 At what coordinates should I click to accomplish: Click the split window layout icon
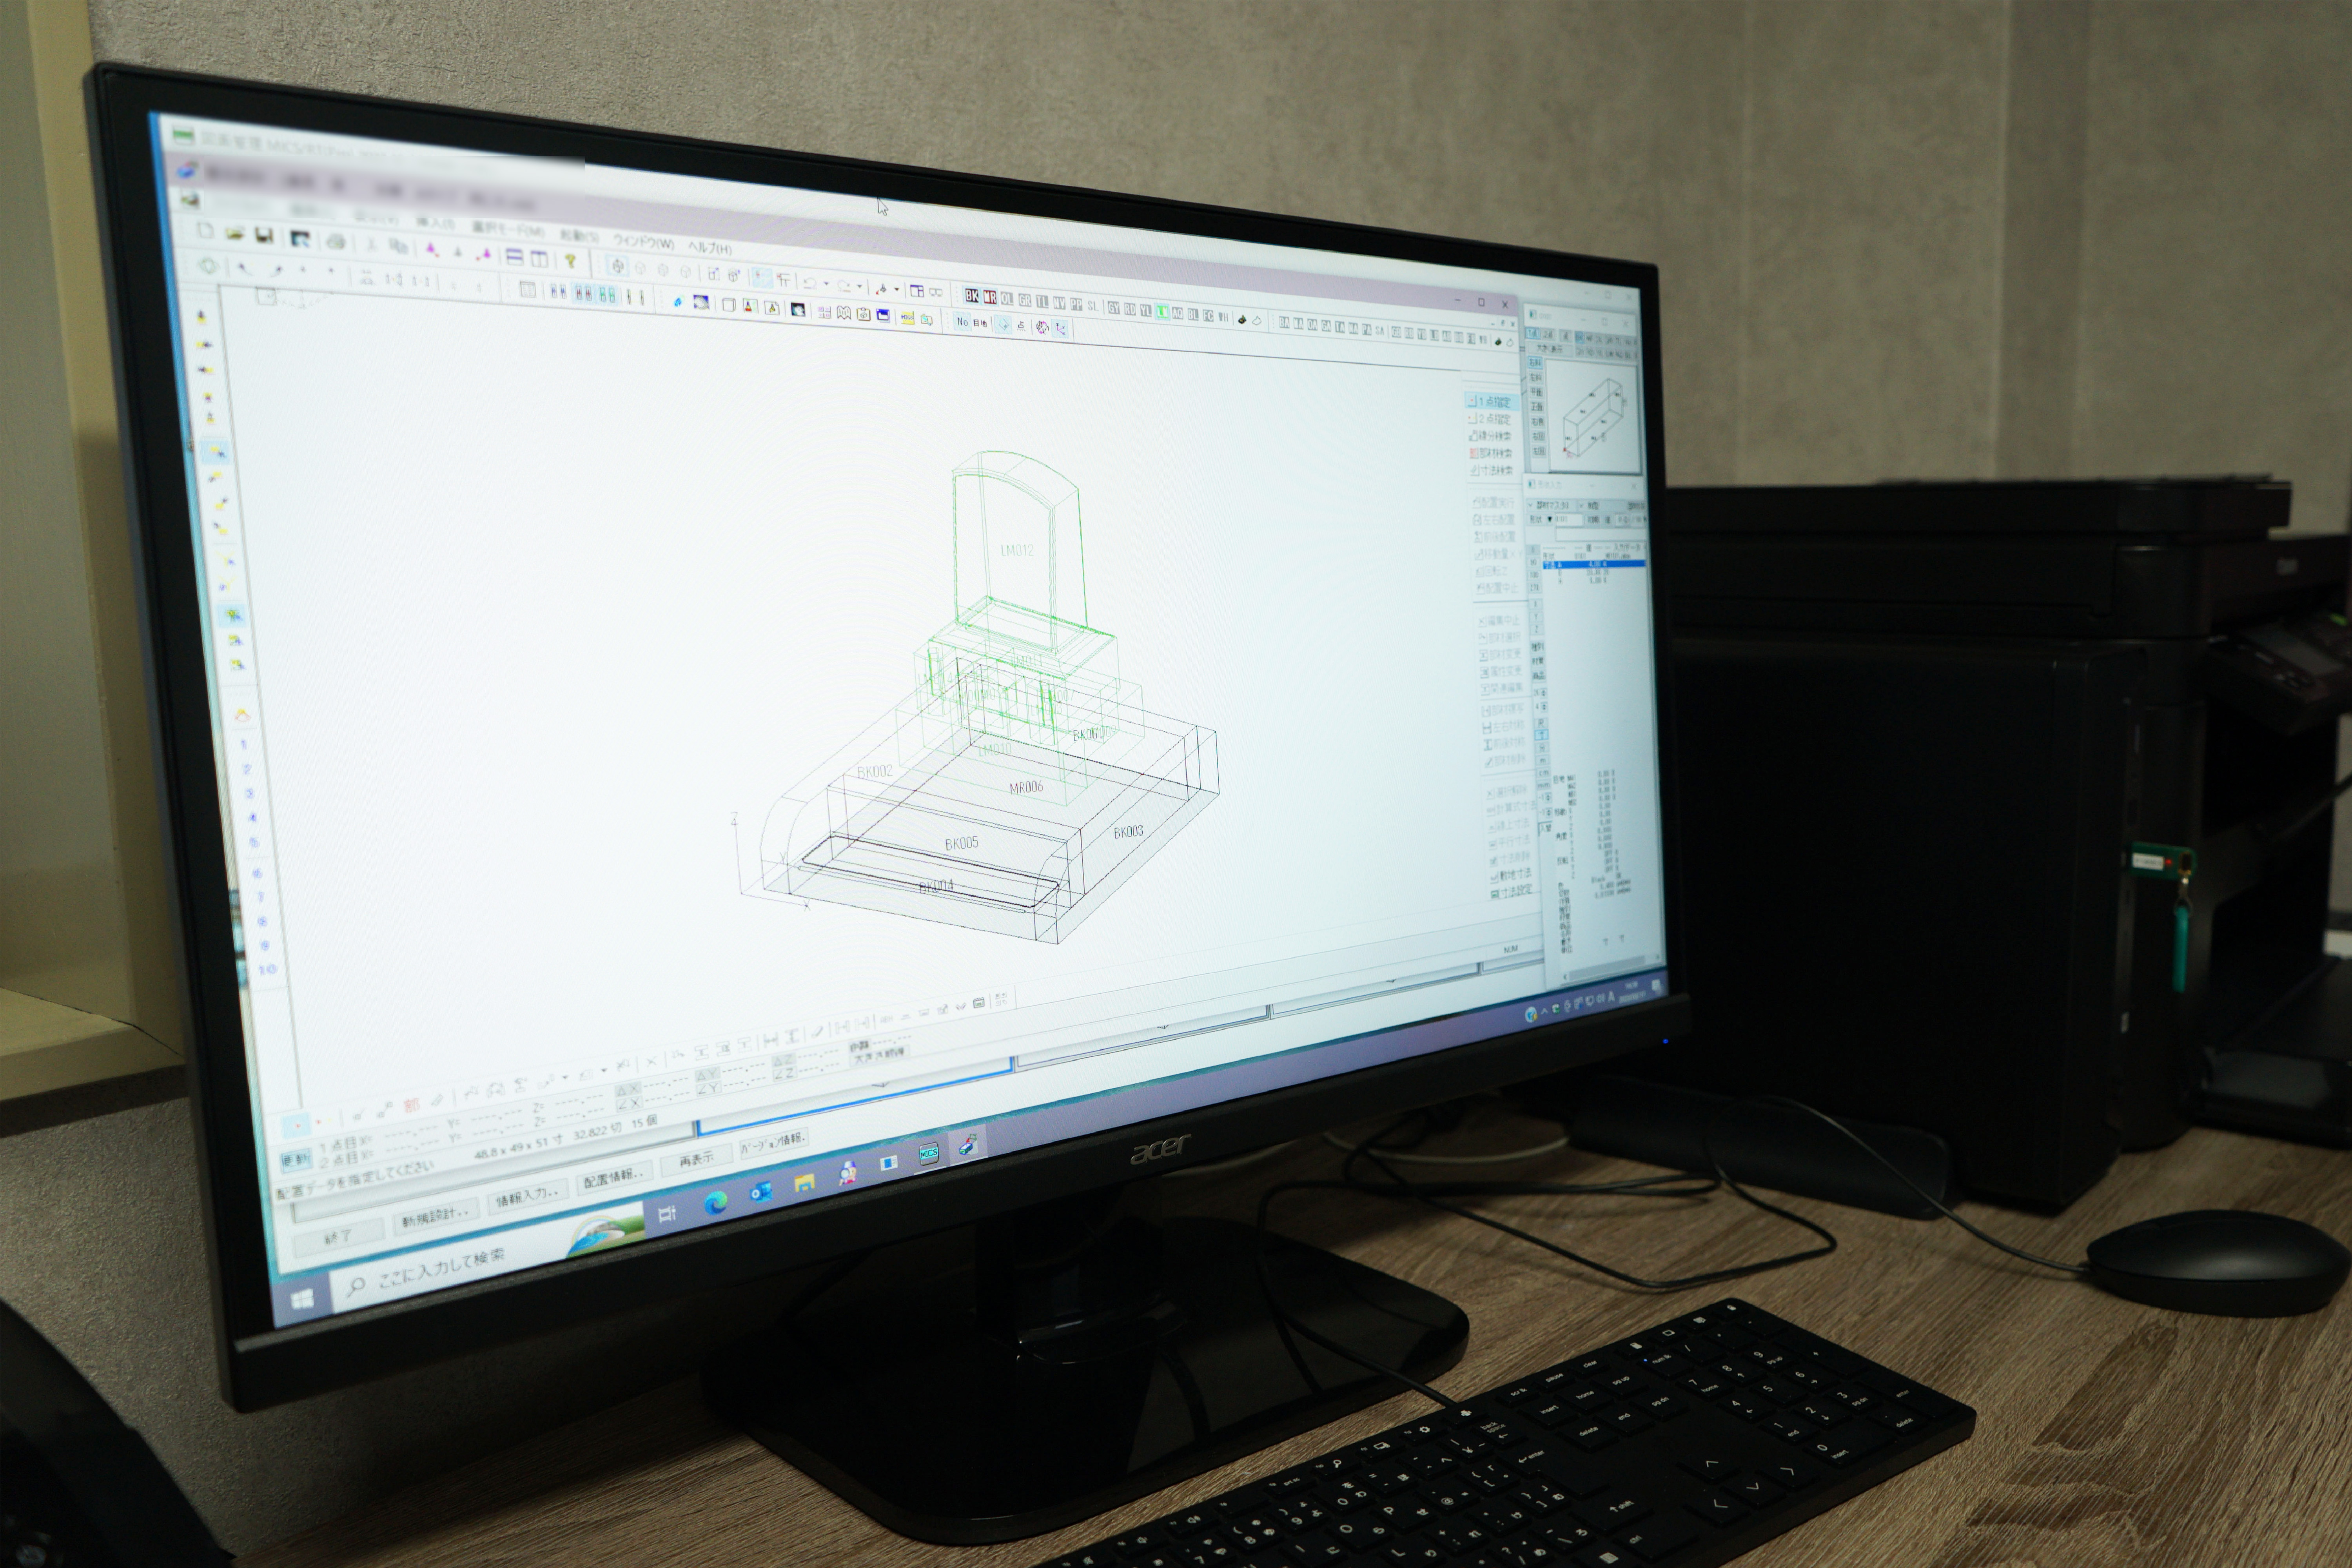click(916, 291)
